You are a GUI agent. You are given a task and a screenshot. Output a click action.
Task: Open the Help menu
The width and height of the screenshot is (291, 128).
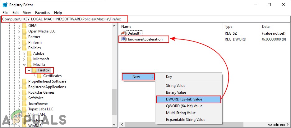[x=58, y=13]
